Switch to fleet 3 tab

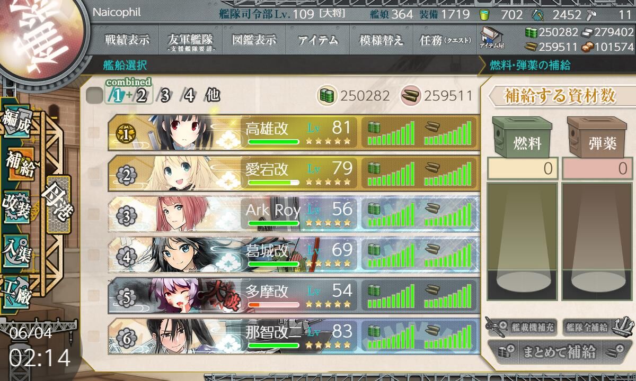pyautogui.click(x=165, y=96)
